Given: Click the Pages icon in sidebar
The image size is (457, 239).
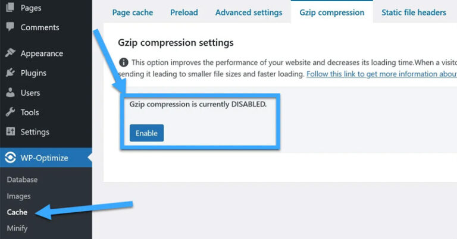Looking at the screenshot, I should click(x=10, y=8).
